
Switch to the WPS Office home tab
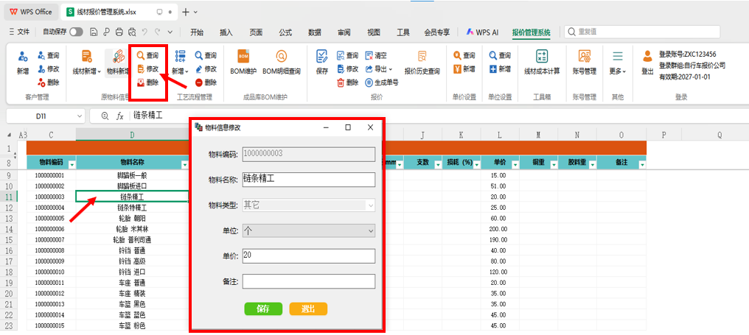(31, 12)
